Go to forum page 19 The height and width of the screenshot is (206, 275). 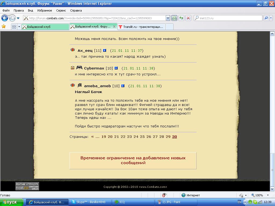click(x=104, y=137)
